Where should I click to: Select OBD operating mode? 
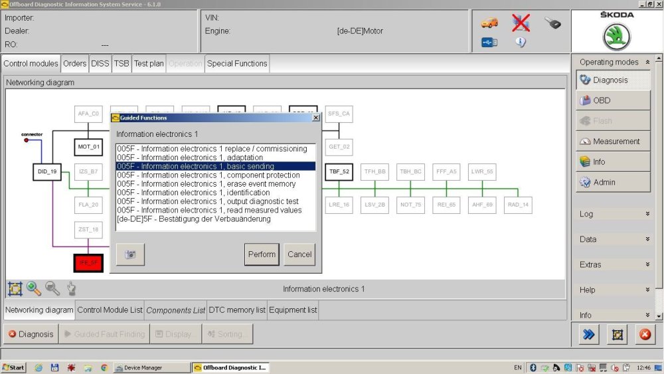point(613,100)
